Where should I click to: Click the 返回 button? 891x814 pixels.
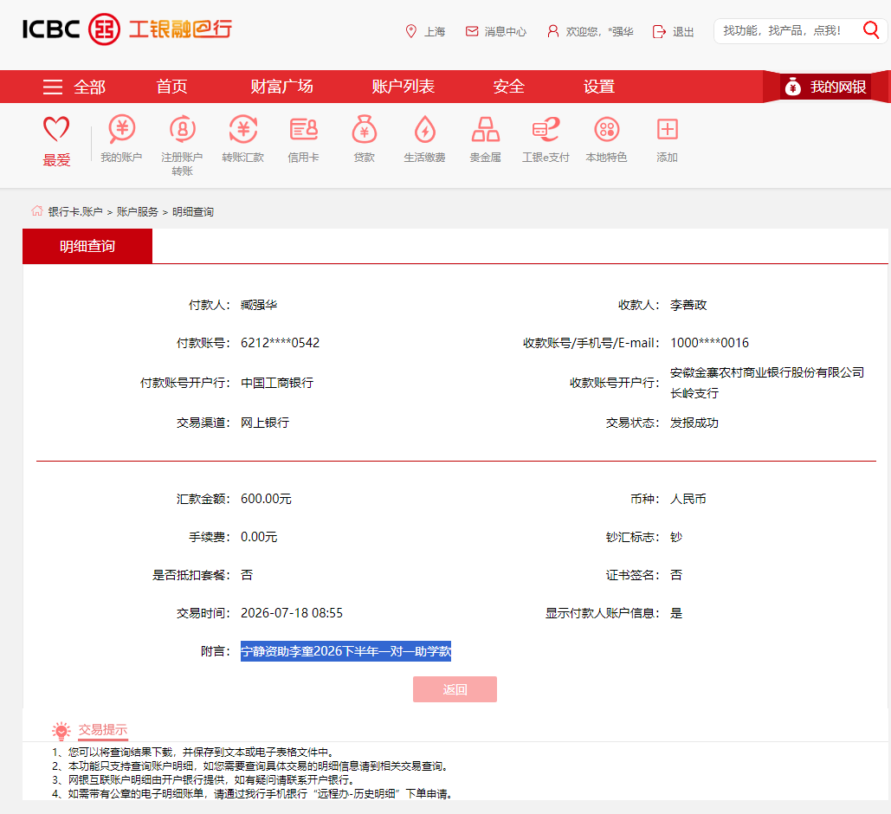click(455, 689)
